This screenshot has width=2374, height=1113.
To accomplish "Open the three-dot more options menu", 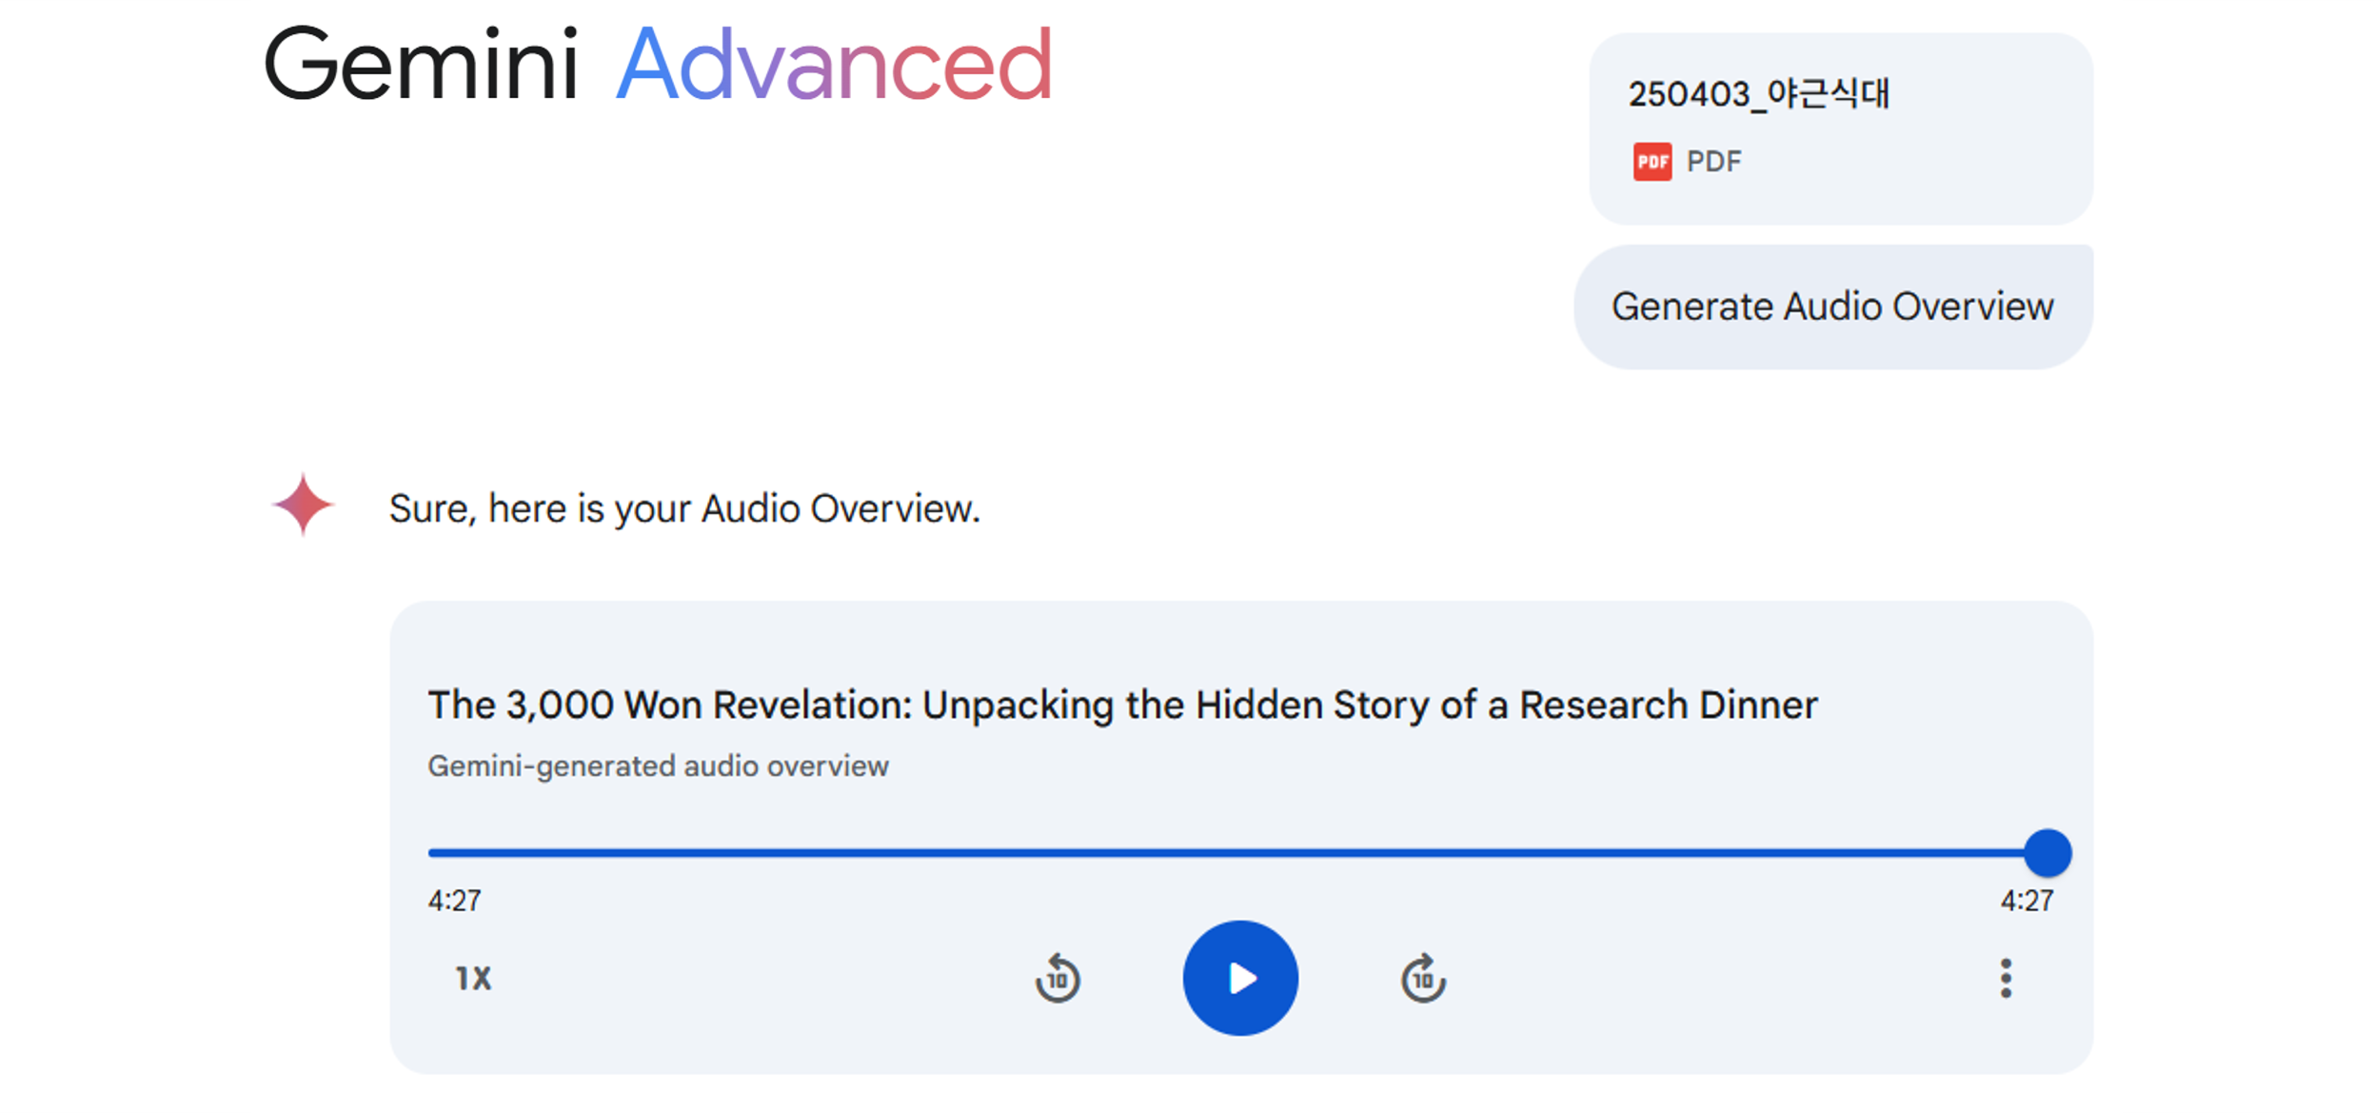I will (x=2006, y=978).
